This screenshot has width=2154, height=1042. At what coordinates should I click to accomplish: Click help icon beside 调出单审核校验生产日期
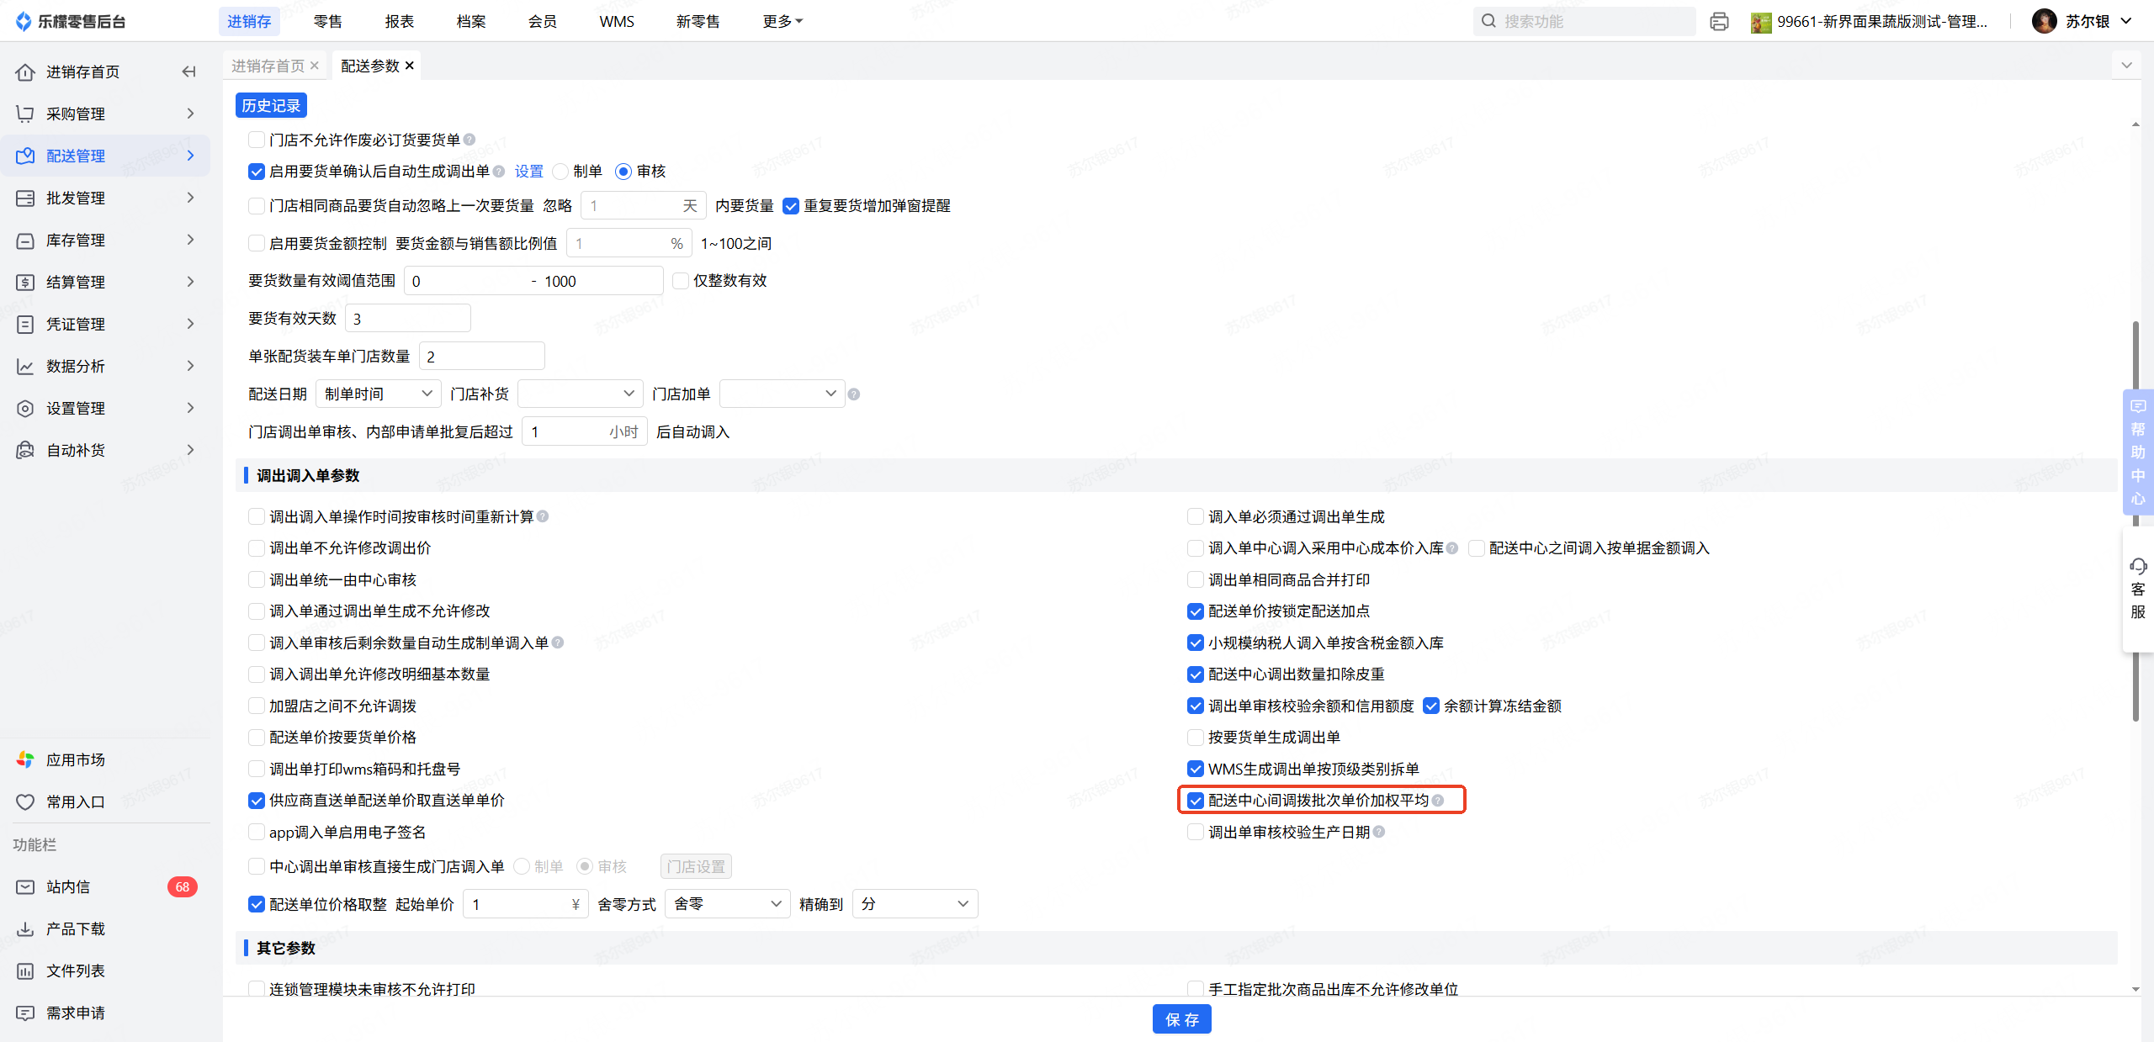(1379, 832)
